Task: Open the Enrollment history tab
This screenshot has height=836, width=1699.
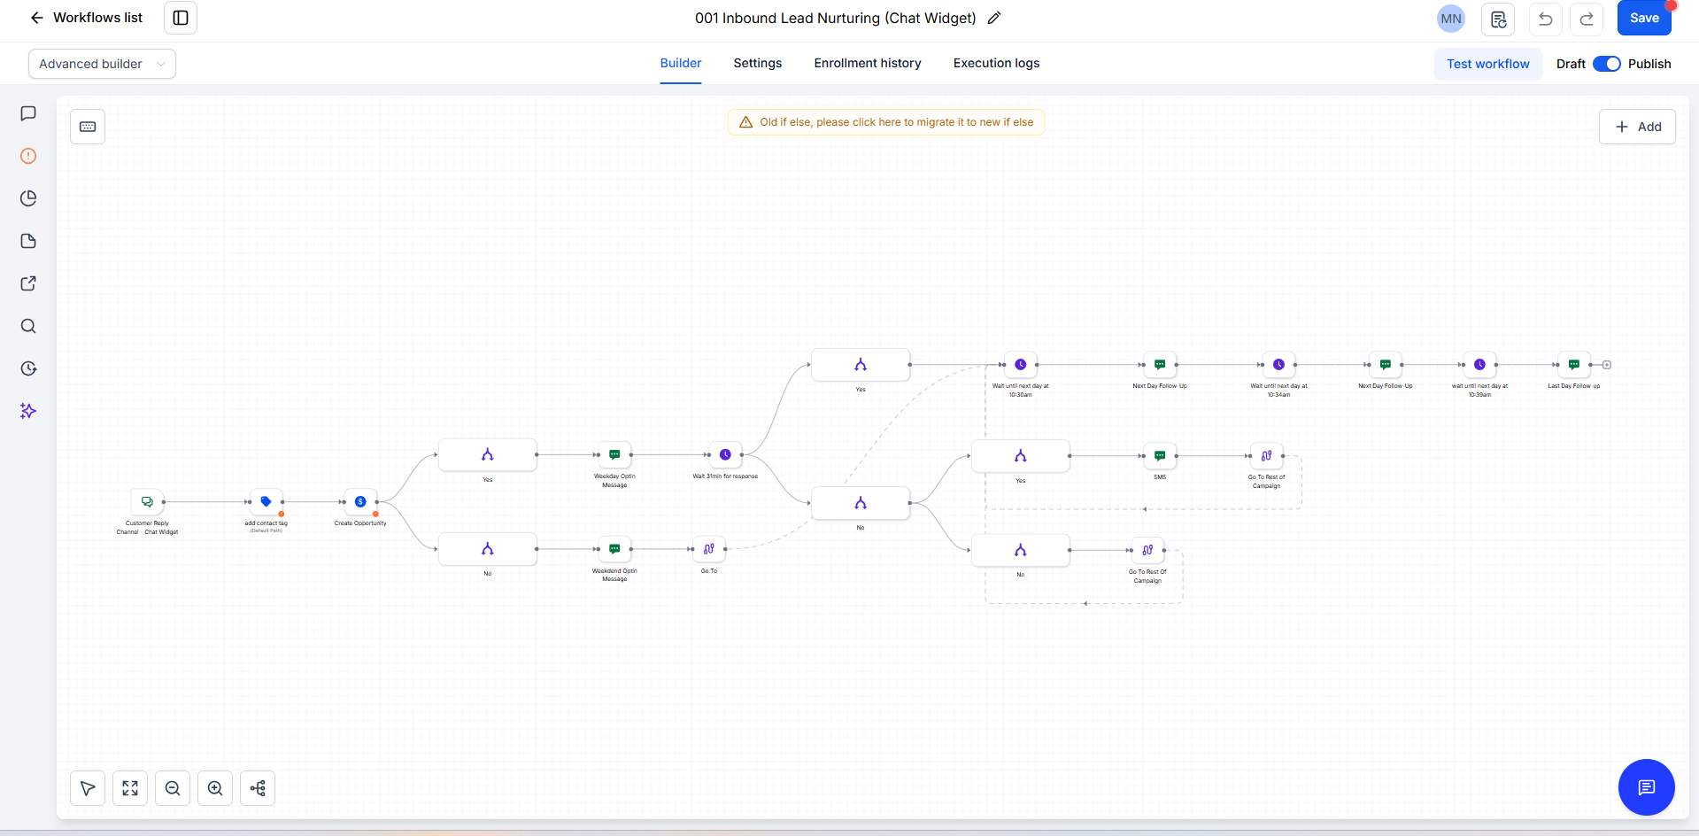Action: 868,63
